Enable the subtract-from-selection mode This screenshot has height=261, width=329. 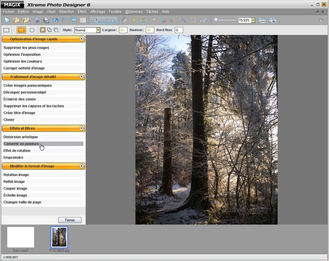point(56,30)
